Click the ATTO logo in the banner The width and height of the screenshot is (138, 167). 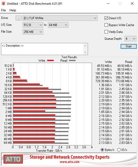click(x=13, y=159)
